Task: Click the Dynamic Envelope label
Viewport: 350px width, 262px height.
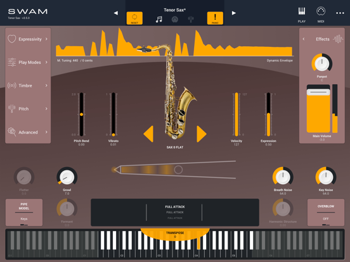Action: coord(280,60)
